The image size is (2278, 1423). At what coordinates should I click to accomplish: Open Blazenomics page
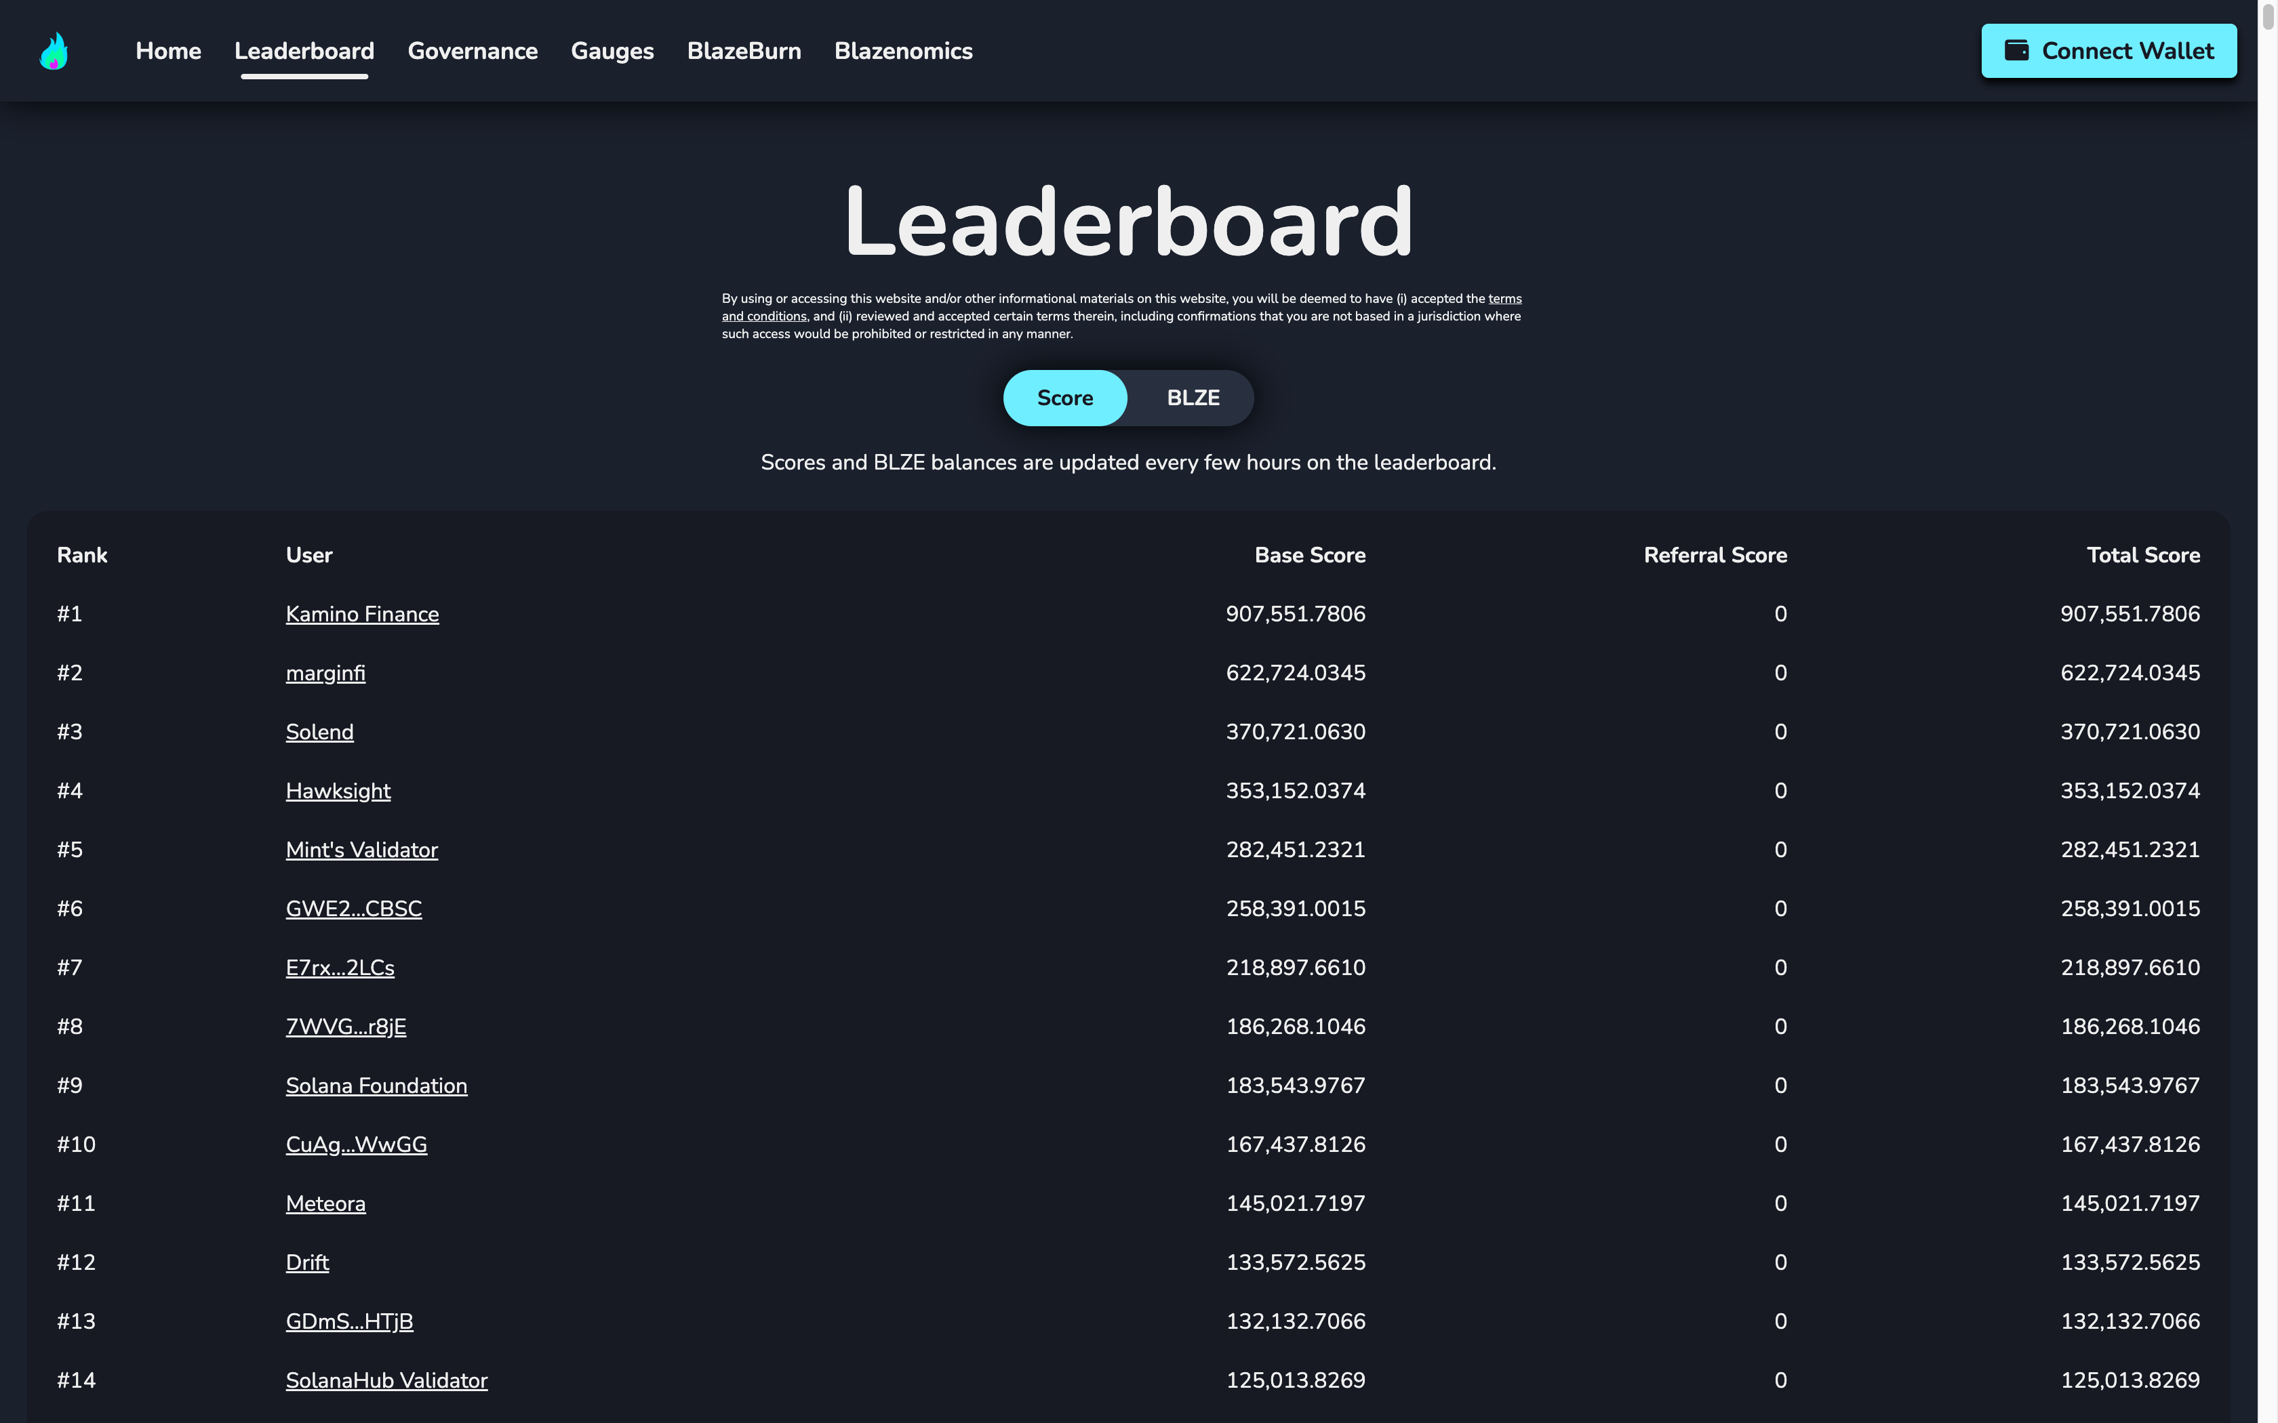point(904,51)
